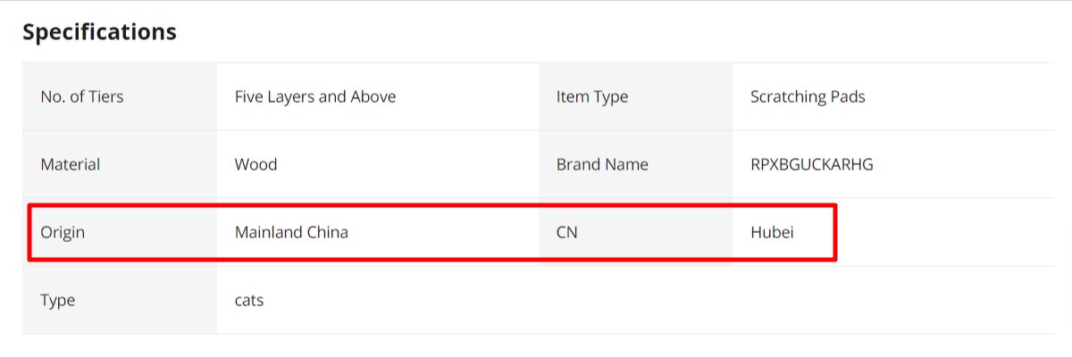Select the Wood material value

click(255, 164)
